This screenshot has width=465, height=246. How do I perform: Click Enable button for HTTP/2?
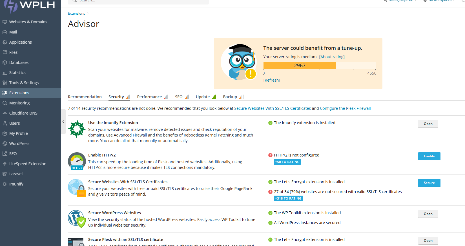(429, 156)
